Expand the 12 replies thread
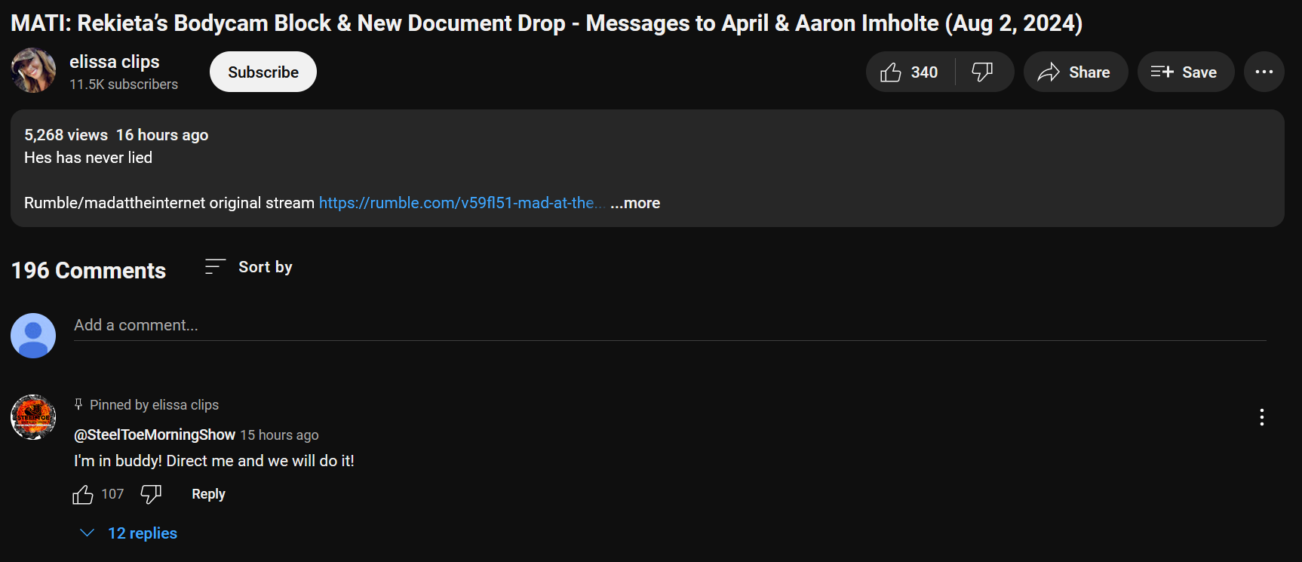The width and height of the screenshot is (1302, 562). tap(129, 533)
